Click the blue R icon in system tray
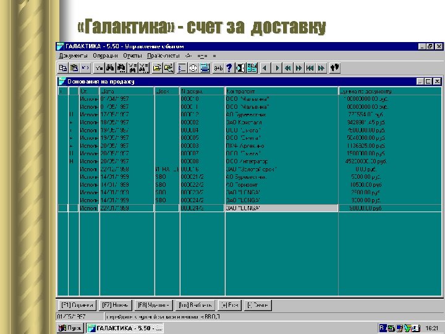The height and width of the screenshot is (334, 445). (x=382, y=328)
